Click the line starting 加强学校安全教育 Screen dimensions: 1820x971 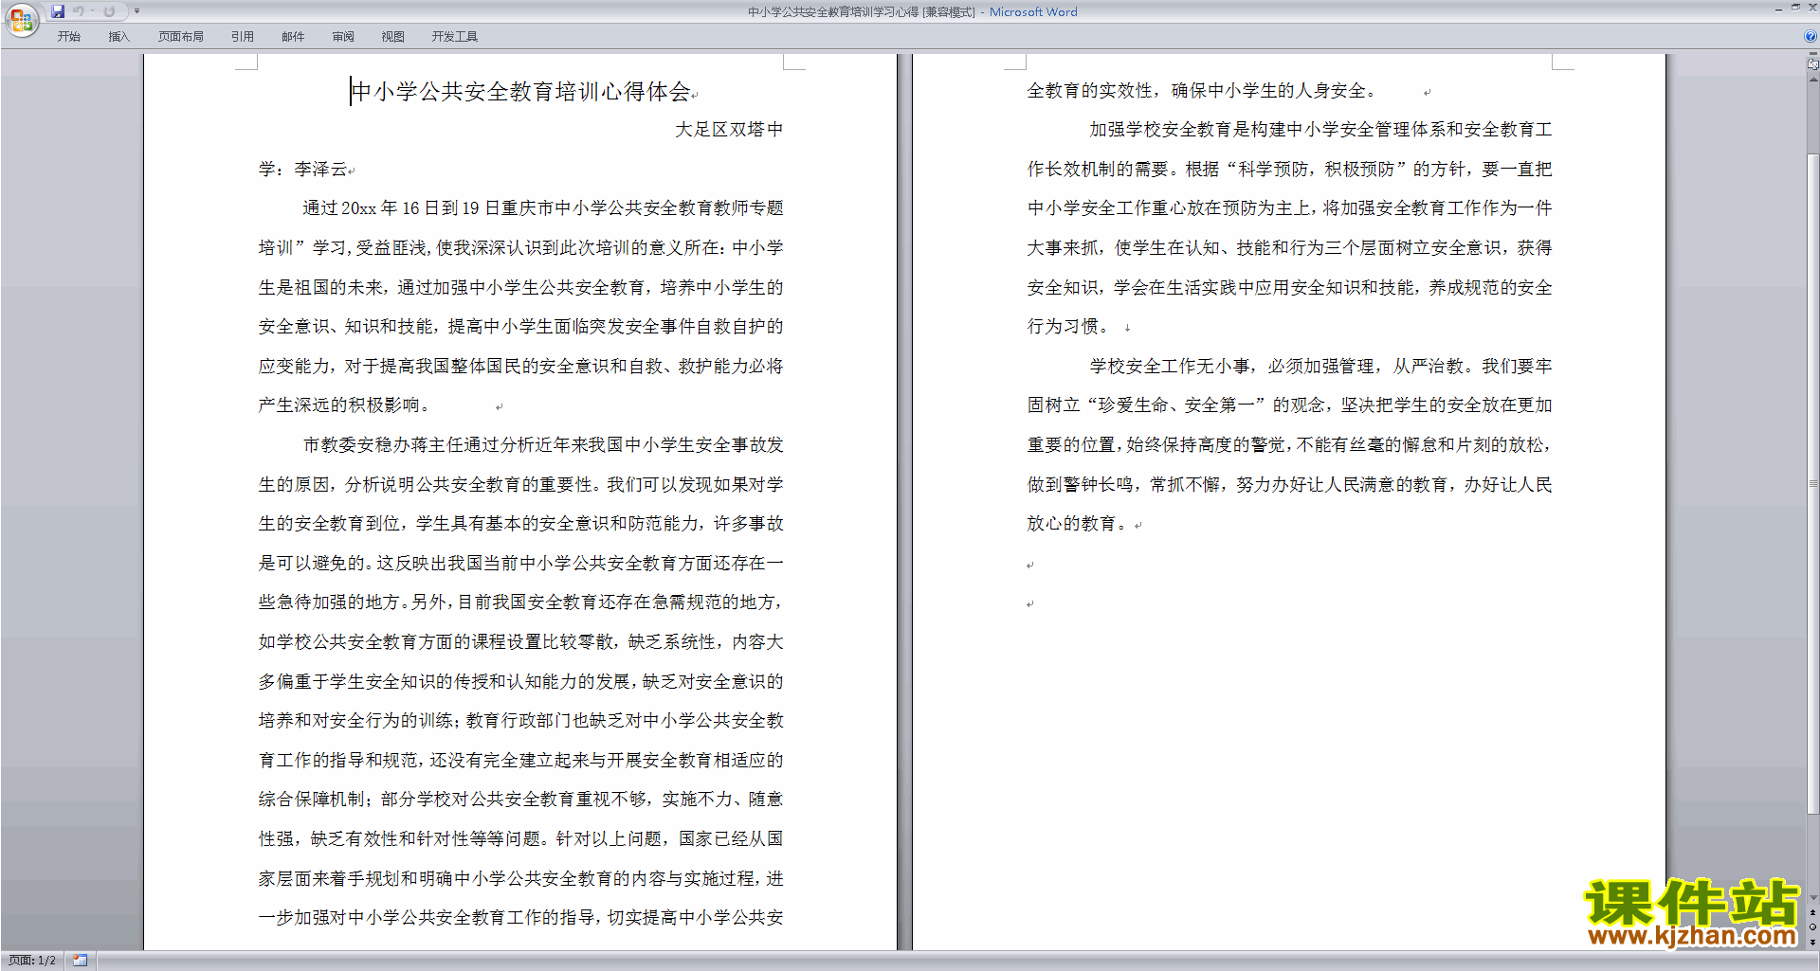tap(1320, 130)
